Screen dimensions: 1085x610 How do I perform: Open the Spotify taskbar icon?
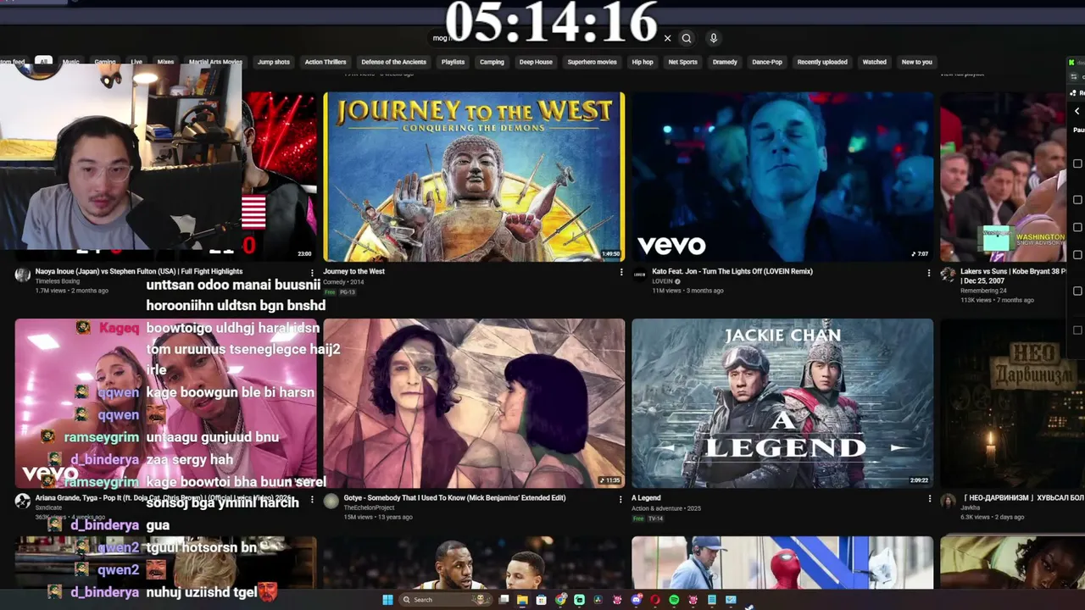click(674, 600)
